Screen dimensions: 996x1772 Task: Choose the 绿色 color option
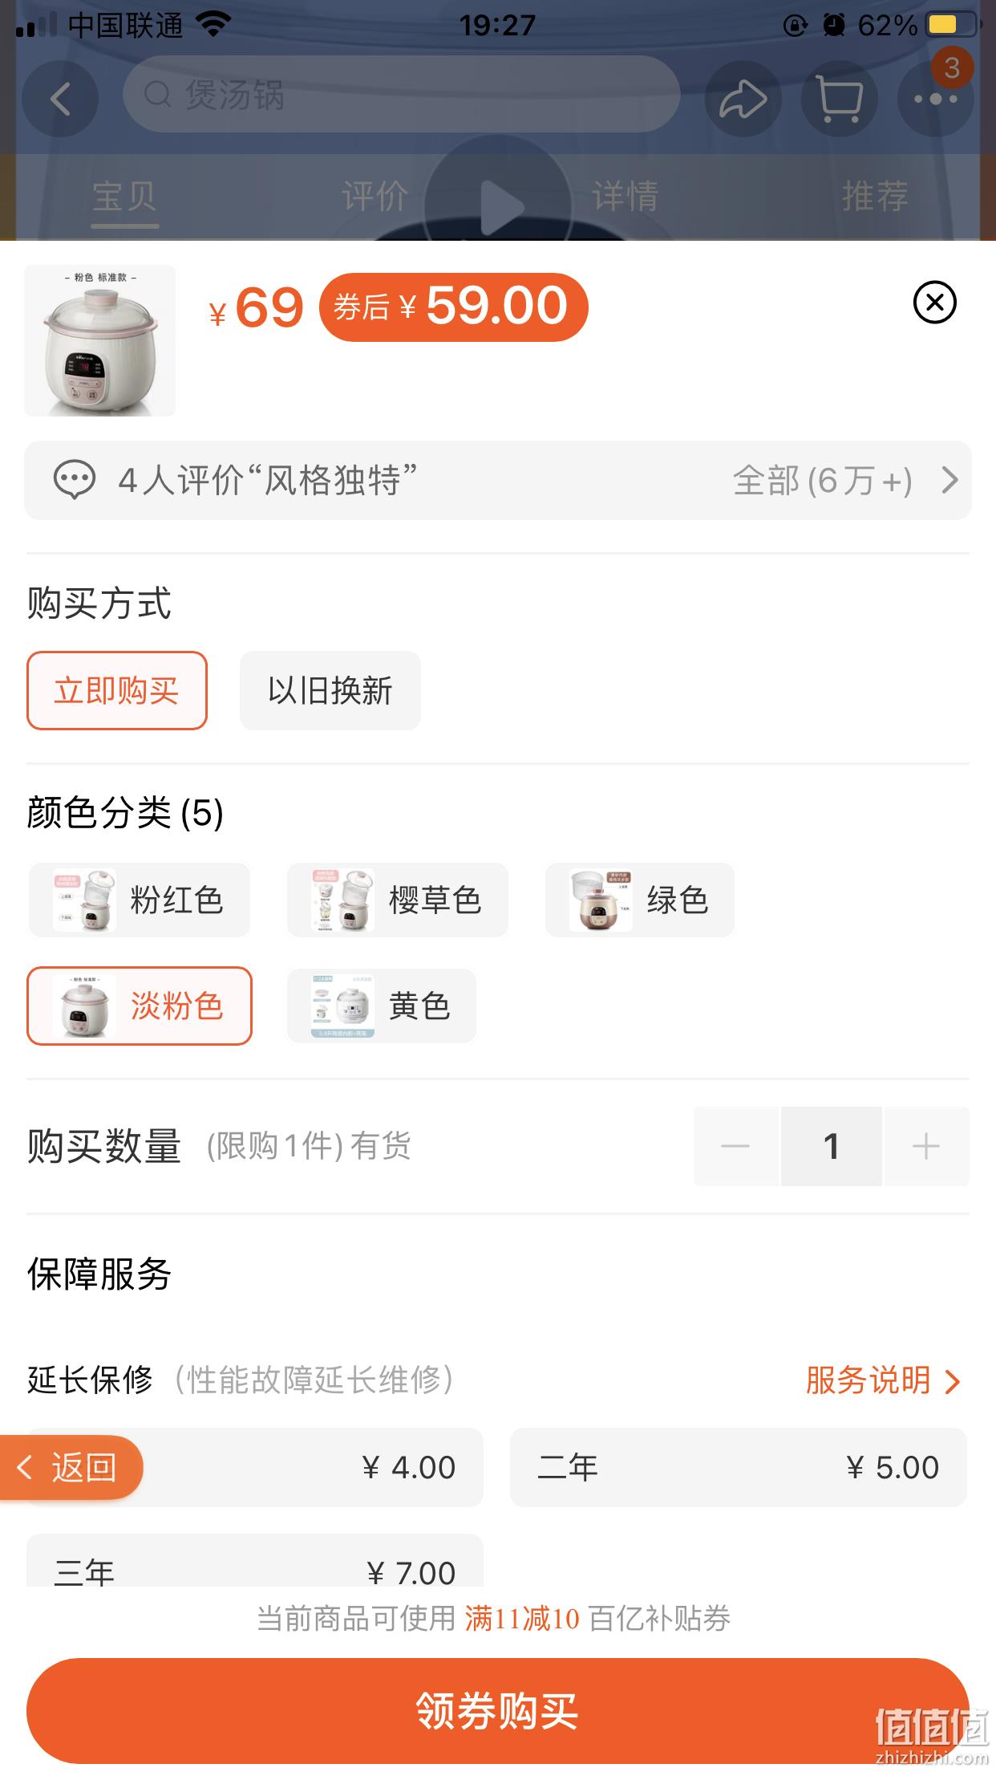[x=640, y=900]
